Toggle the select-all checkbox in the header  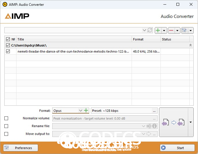pyautogui.click(x=8, y=39)
